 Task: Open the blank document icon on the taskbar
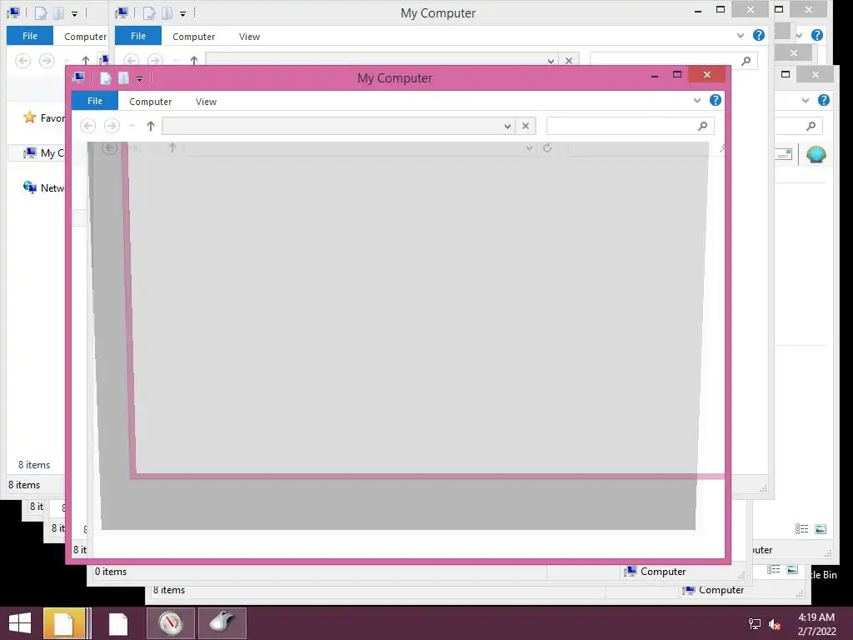point(118,623)
